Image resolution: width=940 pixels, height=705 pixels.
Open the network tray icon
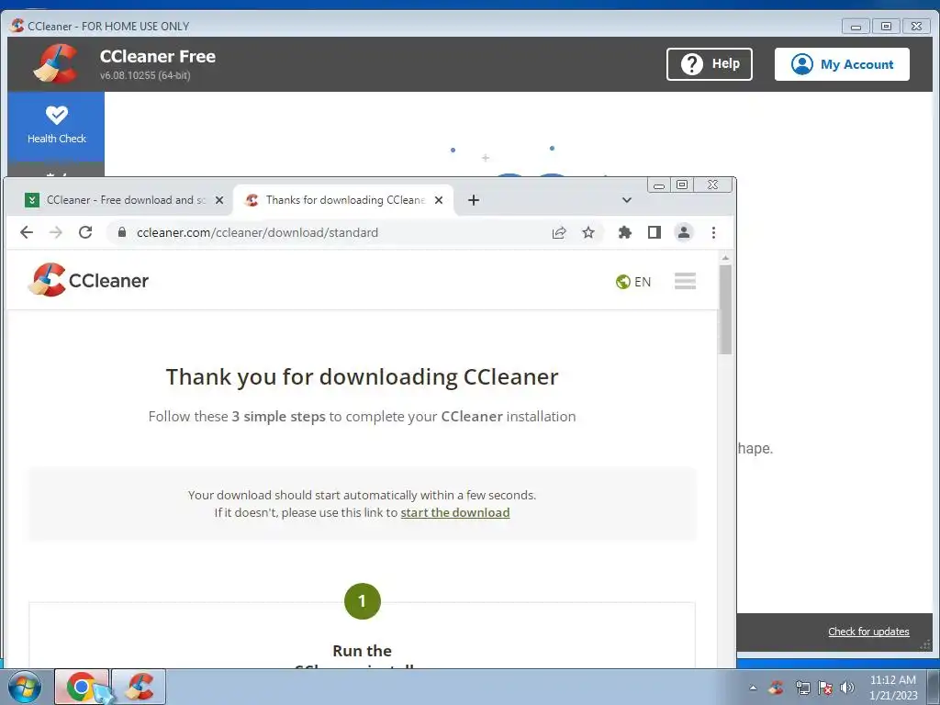point(802,688)
